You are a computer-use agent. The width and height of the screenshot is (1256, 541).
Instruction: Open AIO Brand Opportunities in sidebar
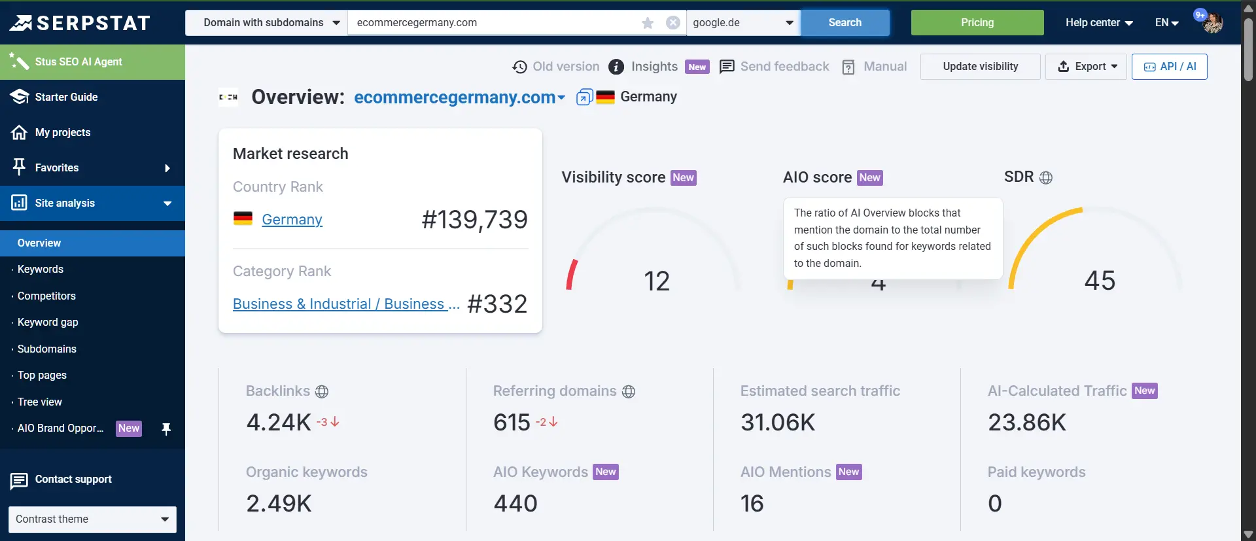pyautogui.click(x=61, y=428)
